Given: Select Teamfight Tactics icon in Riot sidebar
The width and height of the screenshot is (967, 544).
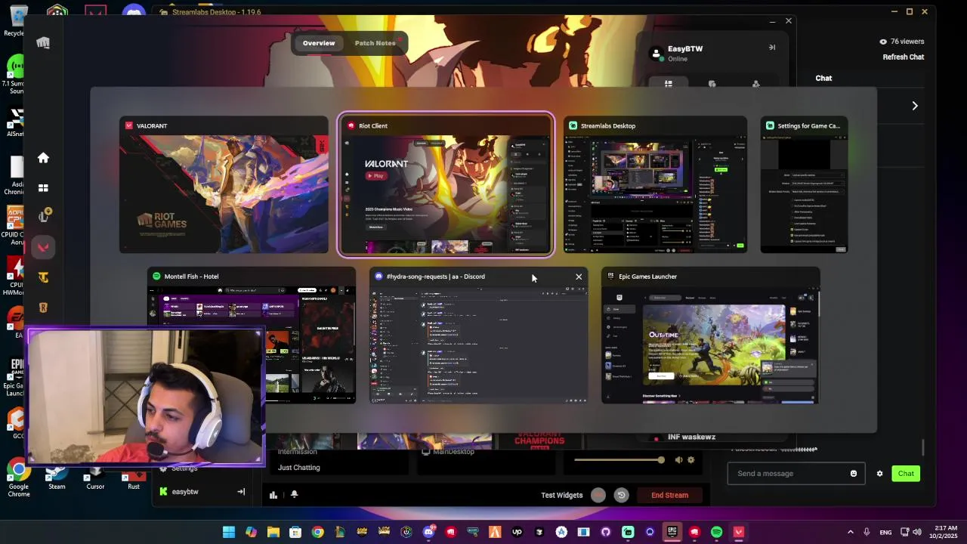Looking at the screenshot, I should coord(43,277).
